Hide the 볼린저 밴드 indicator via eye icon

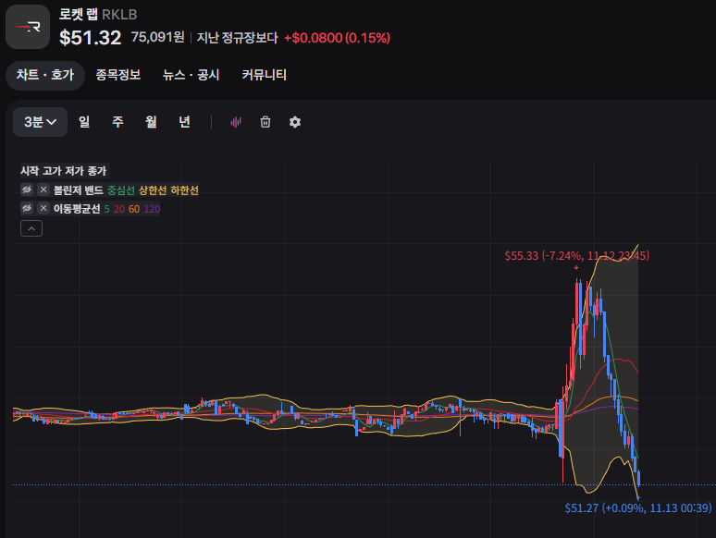click(x=28, y=190)
